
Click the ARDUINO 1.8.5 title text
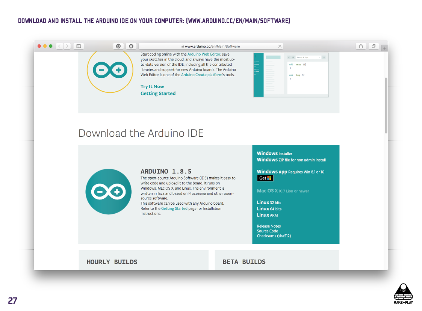pyautogui.click(x=166, y=171)
